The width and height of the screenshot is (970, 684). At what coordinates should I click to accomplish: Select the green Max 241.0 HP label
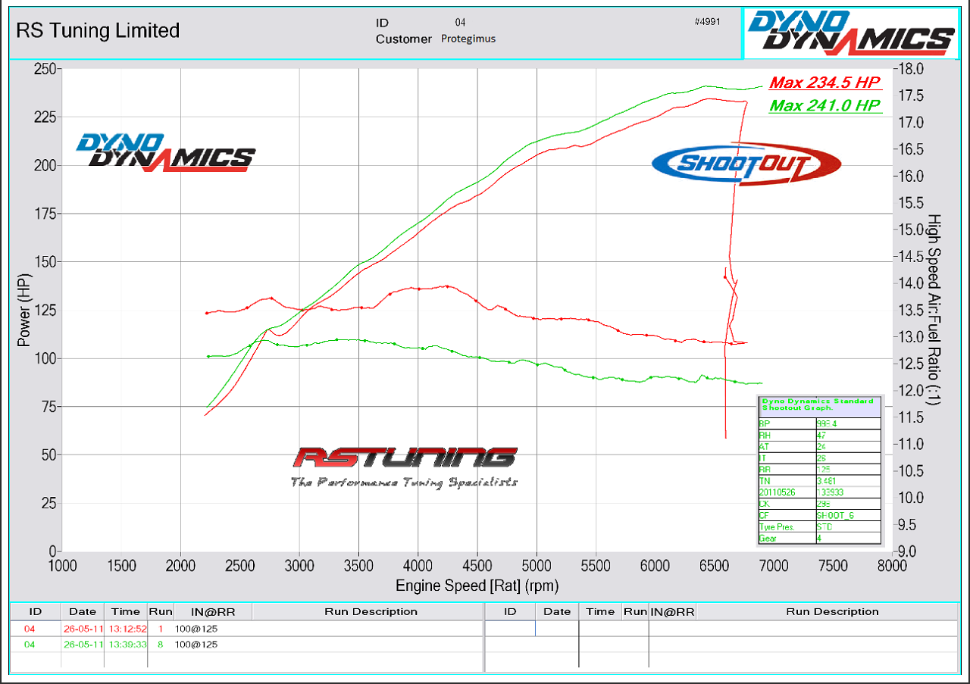pos(825,105)
